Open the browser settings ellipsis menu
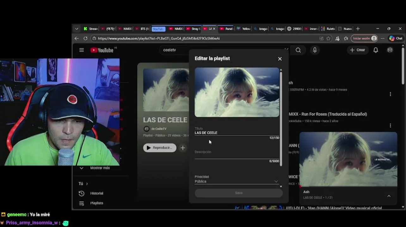Screen dimensions: 406x227 coord(383,38)
